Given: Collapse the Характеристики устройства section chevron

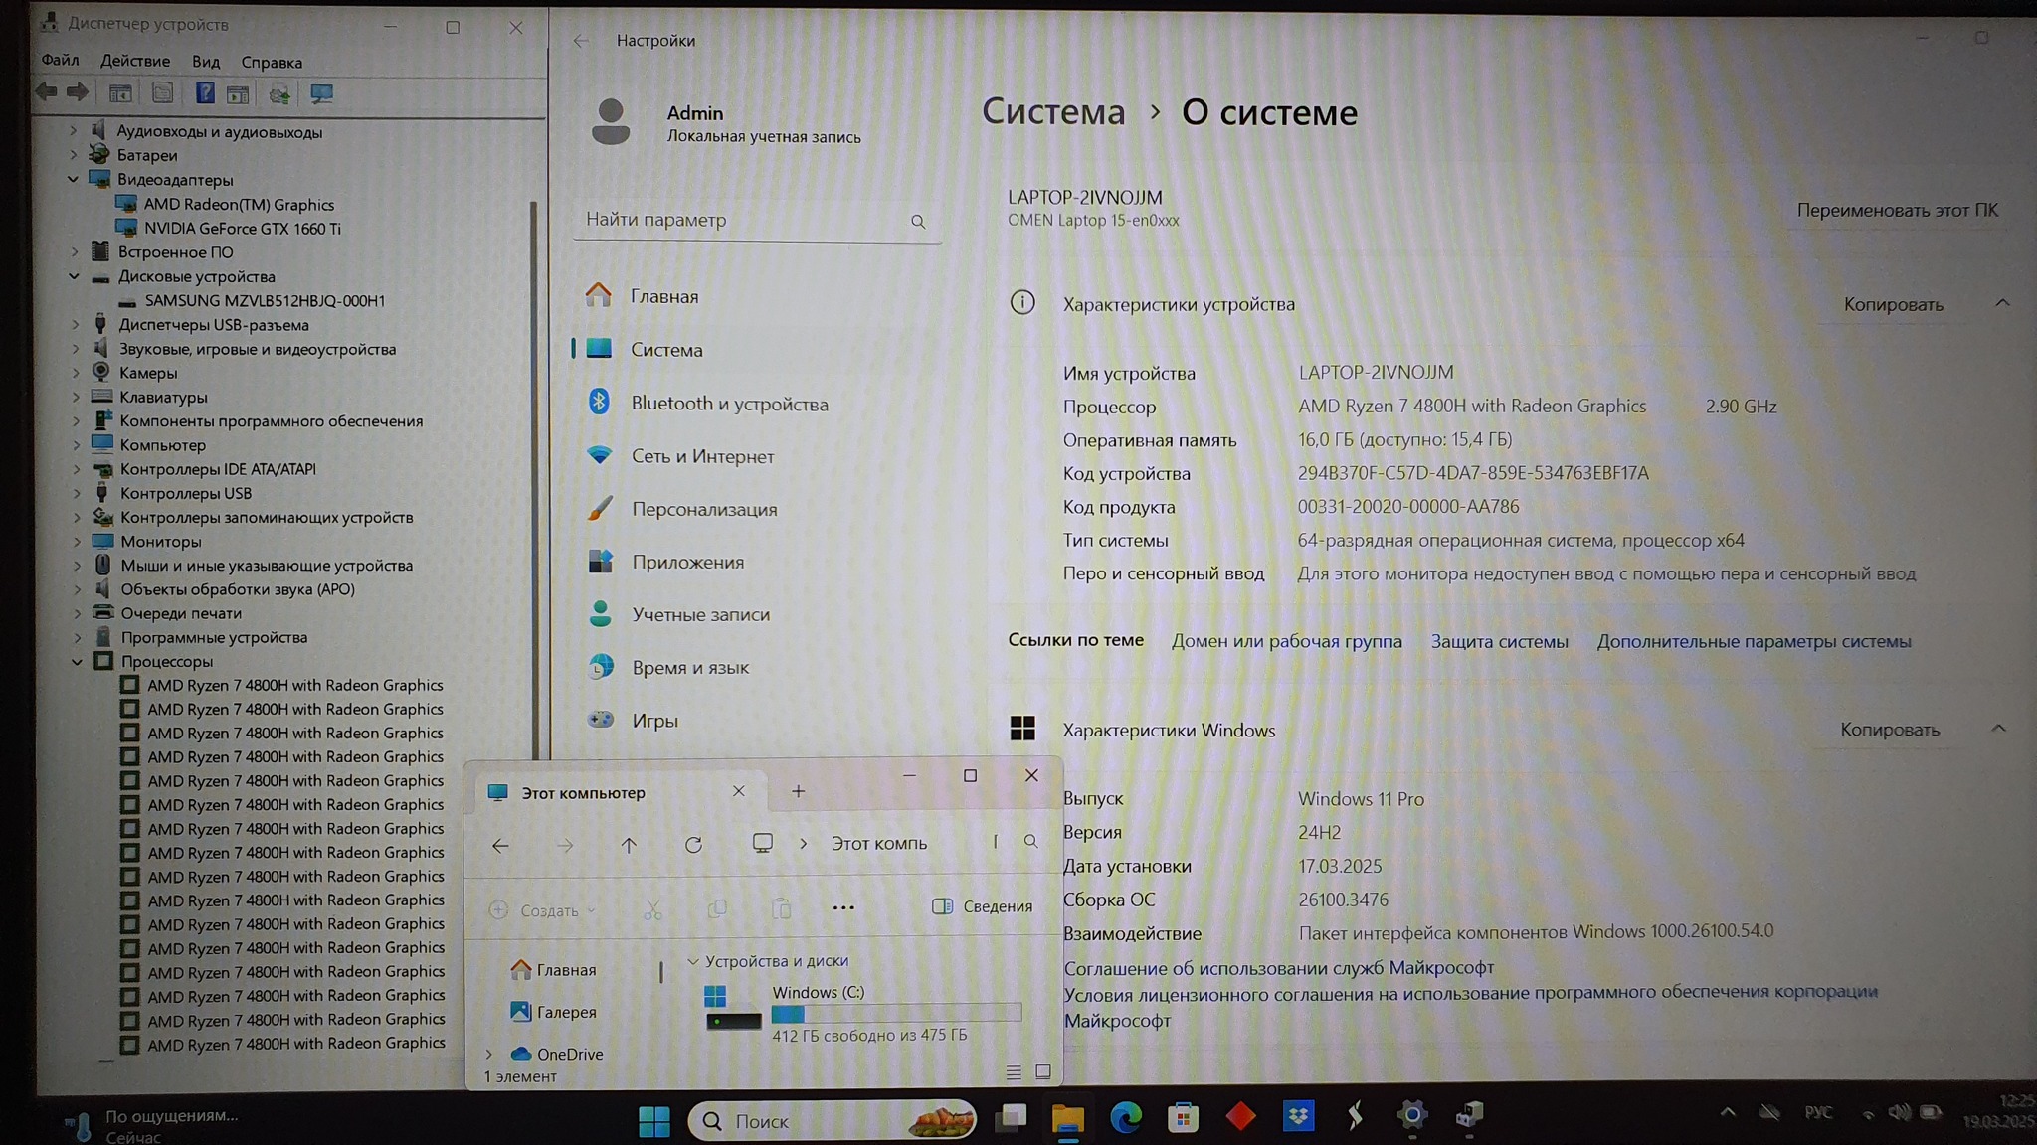Looking at the screenshot, I should point(2002,303).
